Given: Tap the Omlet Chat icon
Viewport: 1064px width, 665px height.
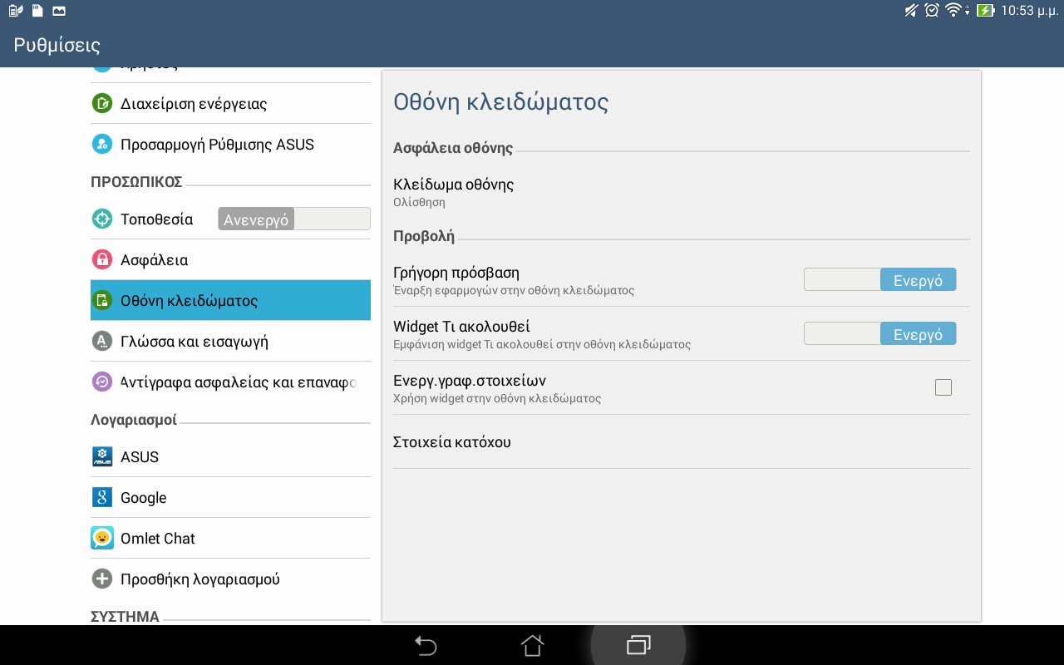Looking at the screenshot, I should point(101,538).
